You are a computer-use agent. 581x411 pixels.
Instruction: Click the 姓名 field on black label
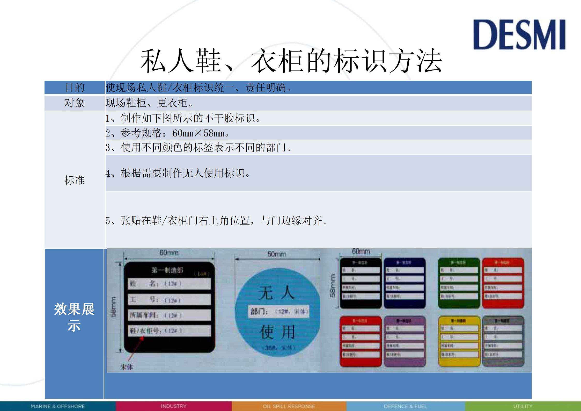click(x=169, y=284)
